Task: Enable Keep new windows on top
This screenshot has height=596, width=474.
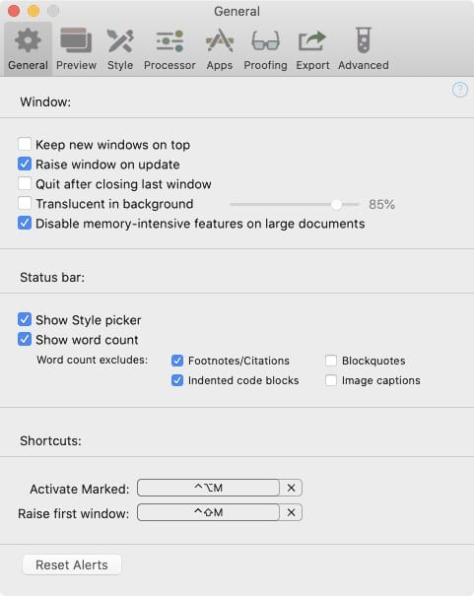Action: [25, 145]
